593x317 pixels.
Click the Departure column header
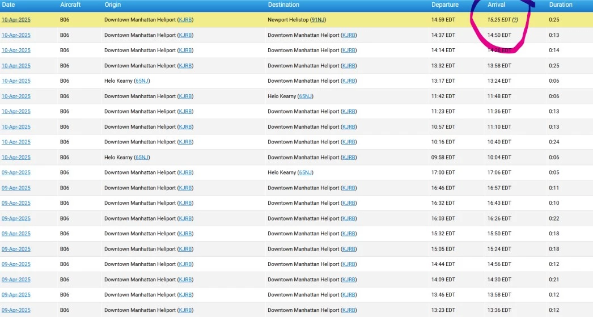tap(445, 5)
